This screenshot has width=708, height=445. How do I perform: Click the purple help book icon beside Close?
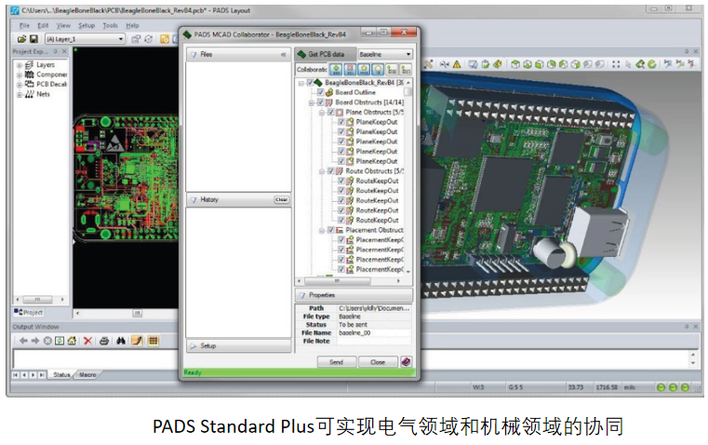(x=406, y=362)
